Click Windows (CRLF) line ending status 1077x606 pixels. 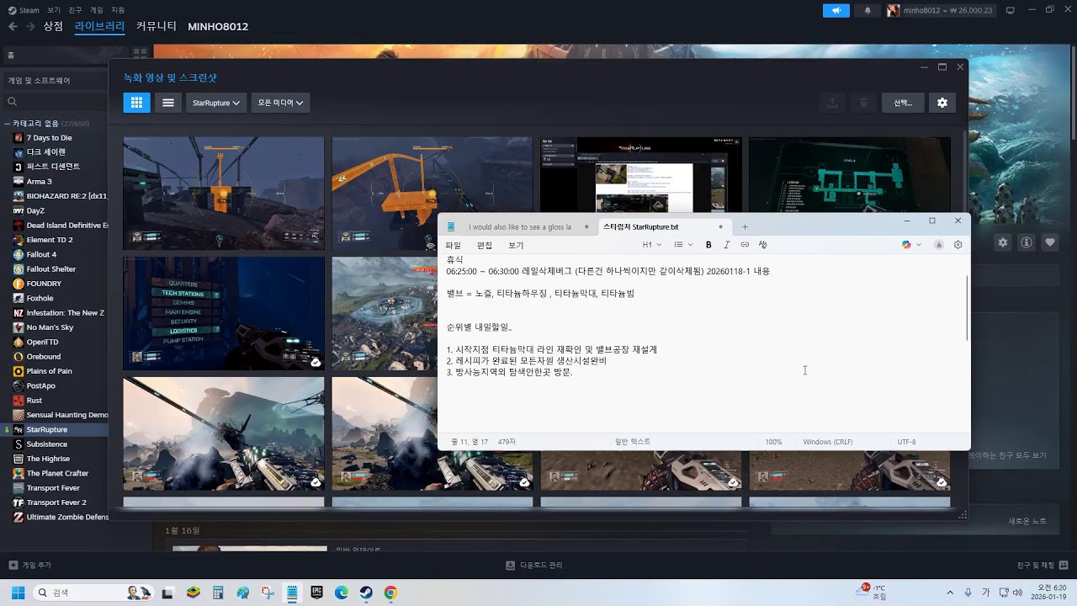tap(829, 442)
